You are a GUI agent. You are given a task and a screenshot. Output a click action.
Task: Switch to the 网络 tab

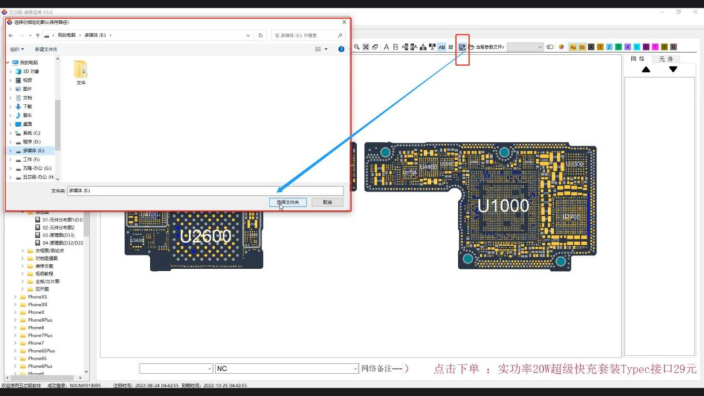[x=637, y=59]
